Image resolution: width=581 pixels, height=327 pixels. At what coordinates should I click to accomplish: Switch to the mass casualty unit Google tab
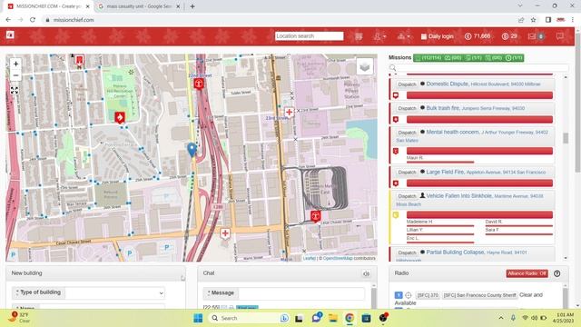(139, 6)
